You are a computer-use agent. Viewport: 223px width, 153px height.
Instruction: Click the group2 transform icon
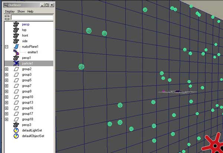[16, 69]
